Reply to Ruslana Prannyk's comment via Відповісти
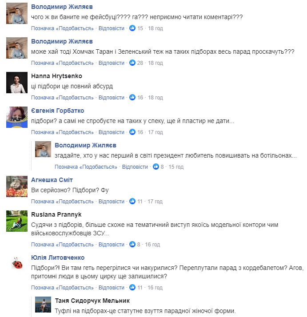 pyautogui.click(x=112, y=245)
